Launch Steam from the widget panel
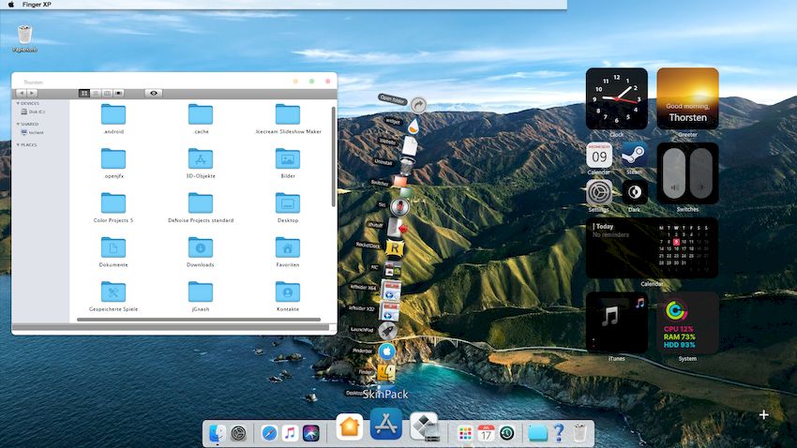 click(x=635, y=155)
